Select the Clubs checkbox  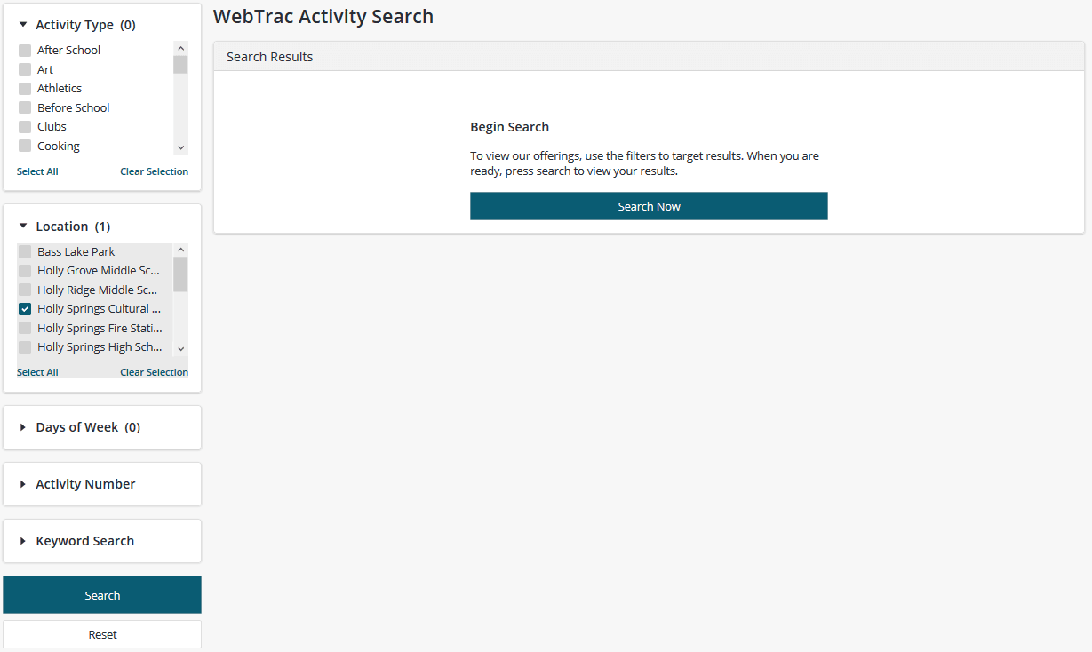[24, 126]
